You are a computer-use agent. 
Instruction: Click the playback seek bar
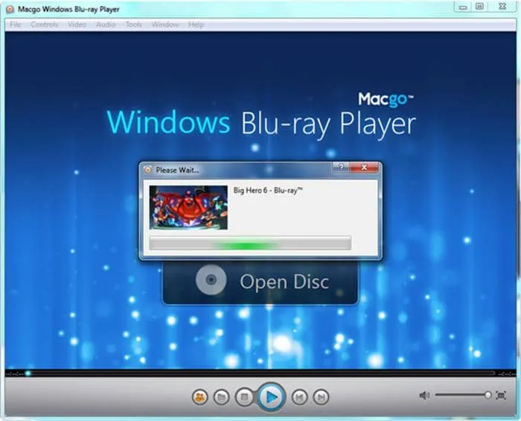[260, 373]
